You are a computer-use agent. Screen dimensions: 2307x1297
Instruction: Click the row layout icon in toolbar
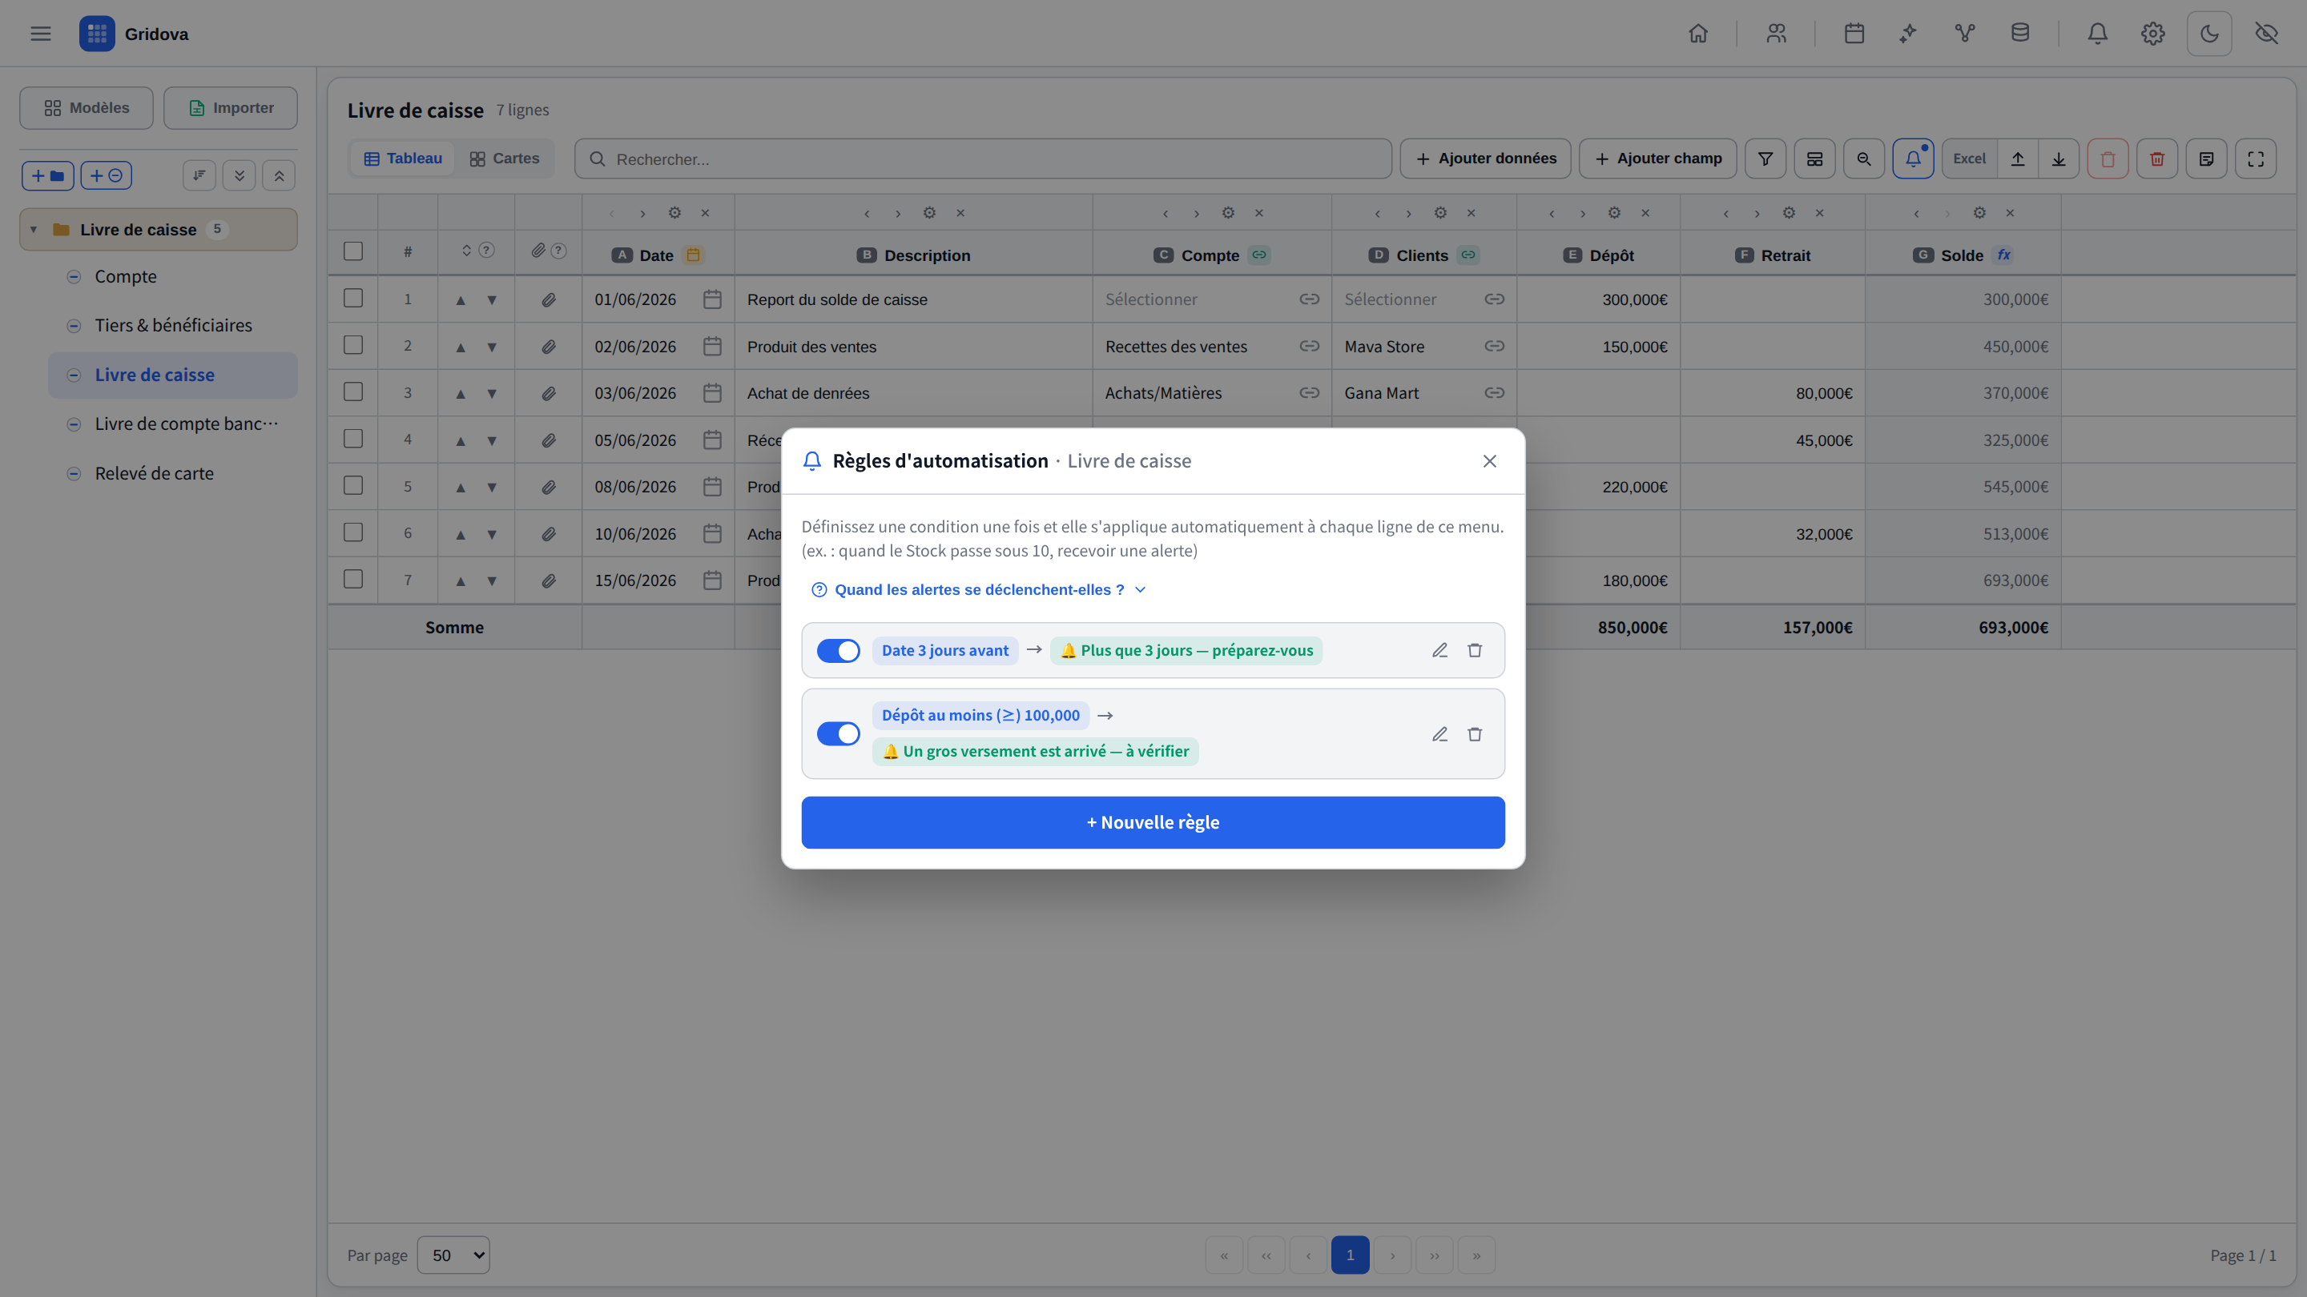[x=1814, y=159]
